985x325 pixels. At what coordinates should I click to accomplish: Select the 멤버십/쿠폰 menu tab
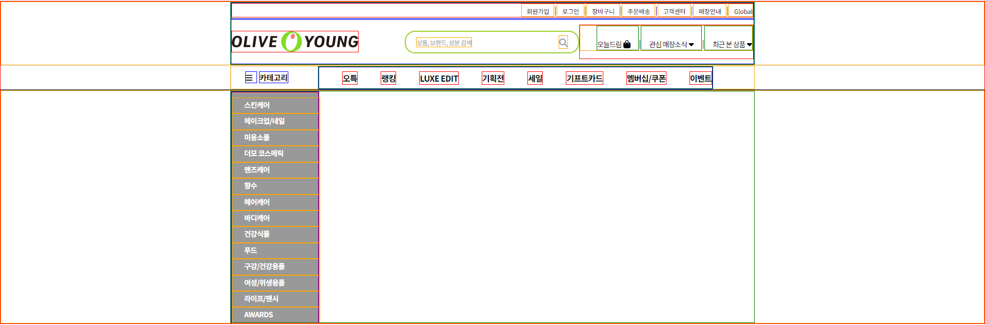646,78
